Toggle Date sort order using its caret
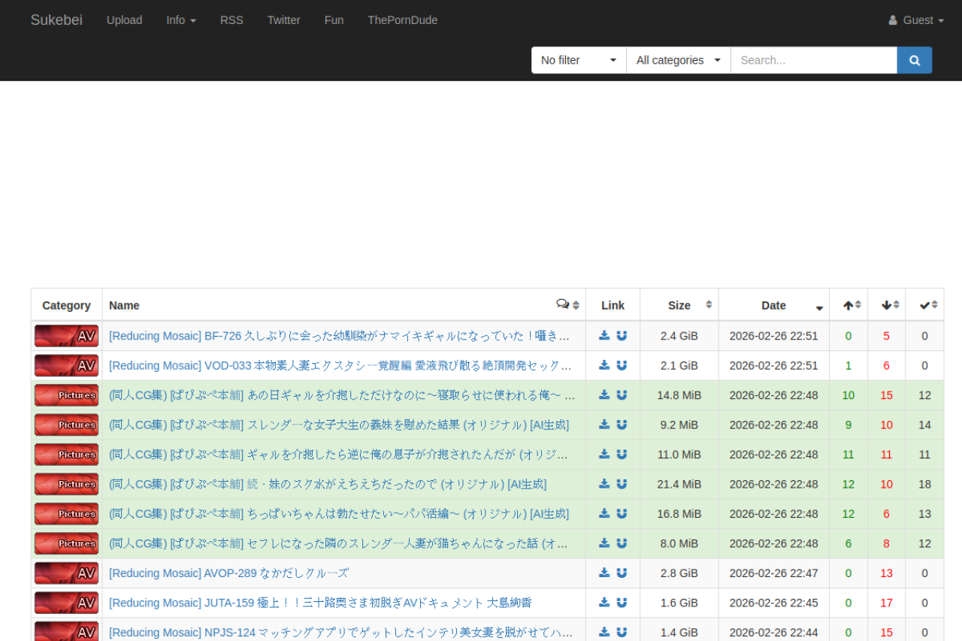This screenshot has height=641, width=962. tap(818, 309)
